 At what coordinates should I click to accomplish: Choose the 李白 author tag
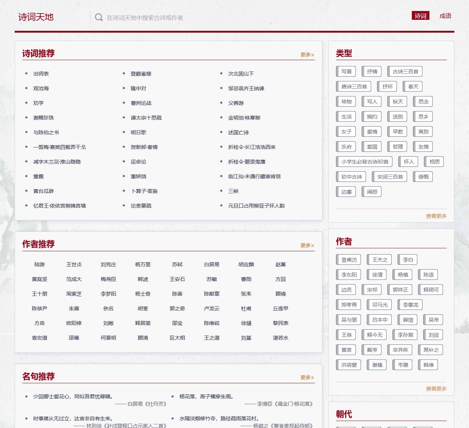click(408, 260)
